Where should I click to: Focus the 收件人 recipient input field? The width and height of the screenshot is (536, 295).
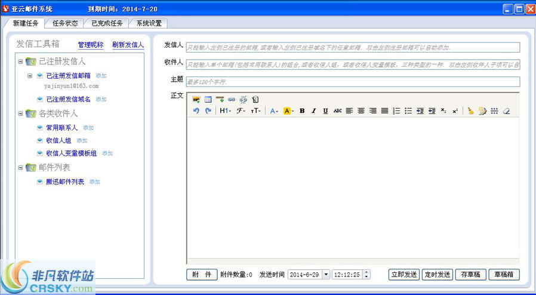(x=353, y=64)
